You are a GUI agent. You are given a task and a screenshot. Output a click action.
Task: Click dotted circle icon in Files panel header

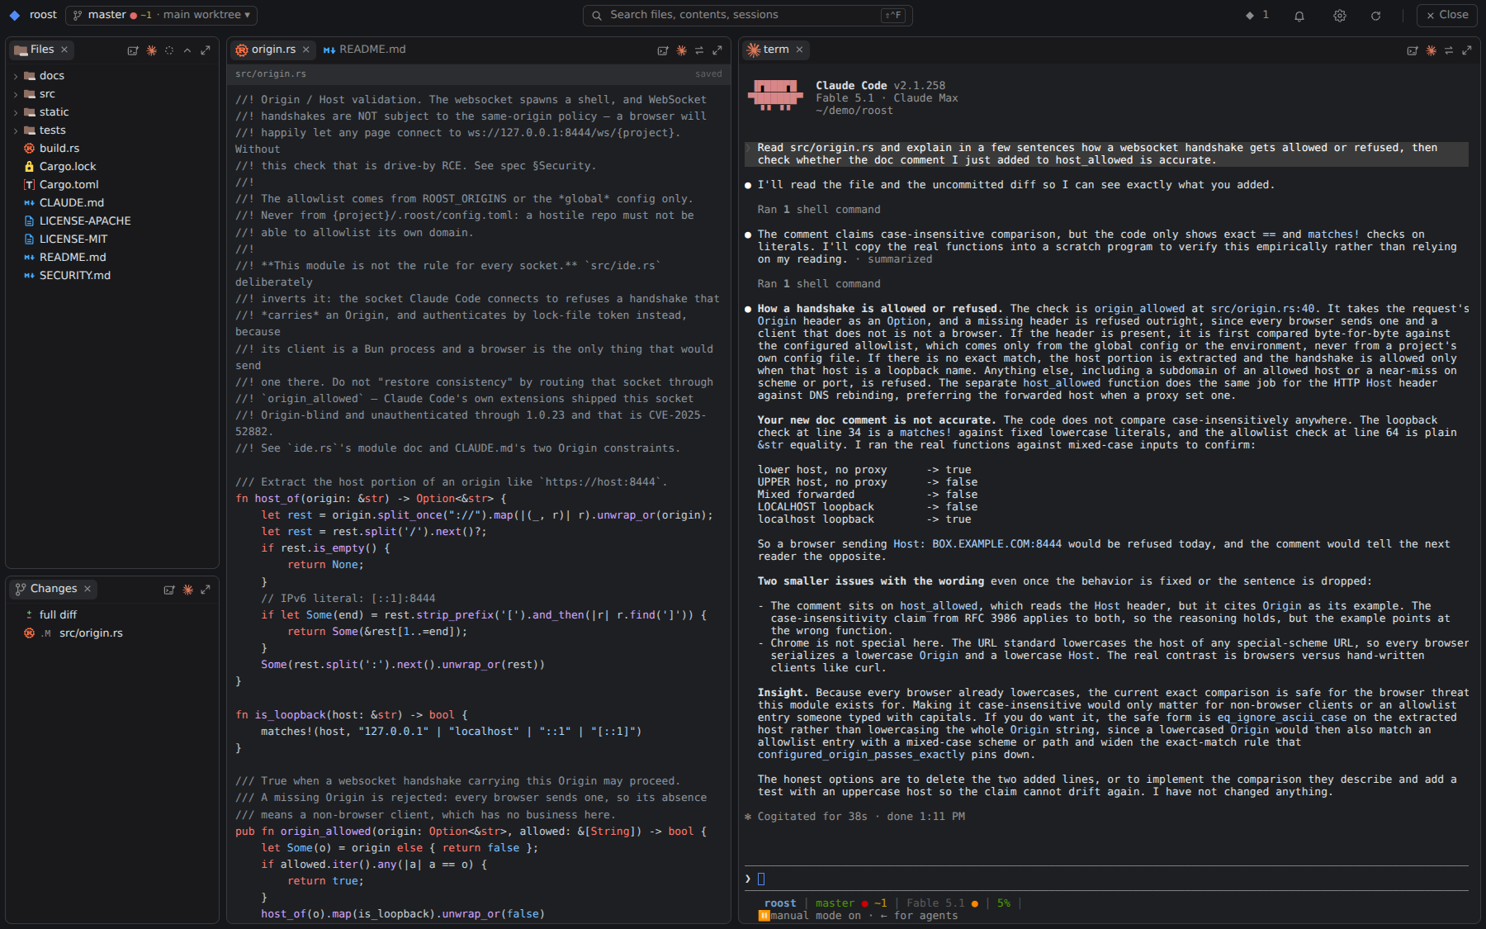[169, 50]
